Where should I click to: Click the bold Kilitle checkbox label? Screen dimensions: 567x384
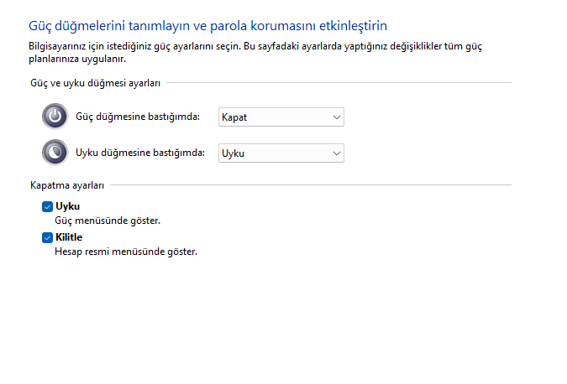click(x=69, y=237)
